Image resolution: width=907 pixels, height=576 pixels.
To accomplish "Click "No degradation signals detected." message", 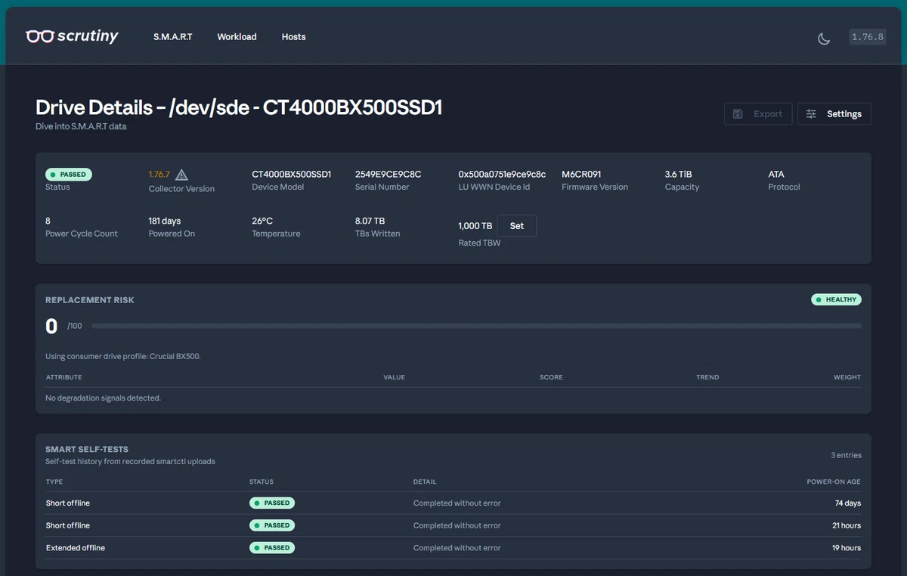I will (x=104, y=398).
